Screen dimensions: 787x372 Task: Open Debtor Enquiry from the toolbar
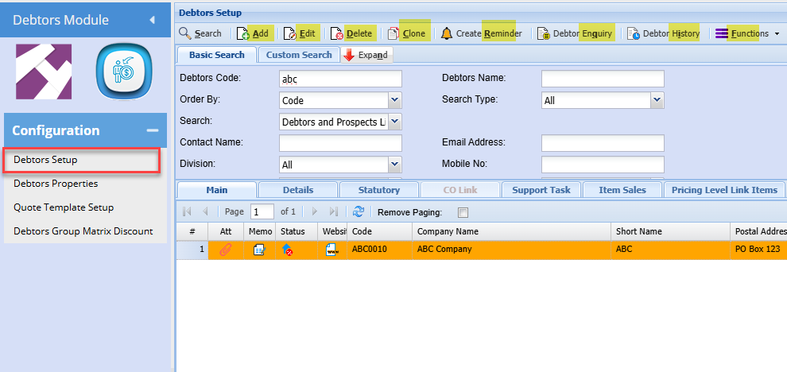pyautogui.click(x=544, y=33)
